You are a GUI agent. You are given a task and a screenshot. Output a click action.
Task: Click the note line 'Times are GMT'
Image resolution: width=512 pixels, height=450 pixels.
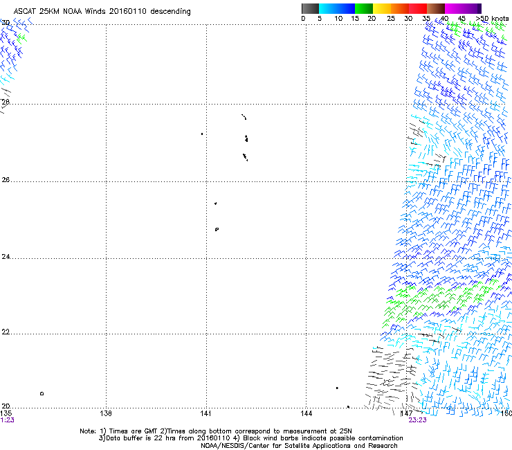134,431
